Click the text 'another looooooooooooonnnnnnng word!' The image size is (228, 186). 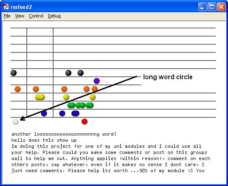pyautogui.click(x=64, y=134)
